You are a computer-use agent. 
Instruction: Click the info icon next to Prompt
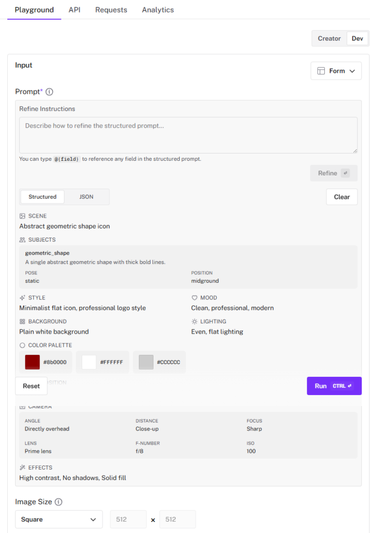click(x=49, y=92)
